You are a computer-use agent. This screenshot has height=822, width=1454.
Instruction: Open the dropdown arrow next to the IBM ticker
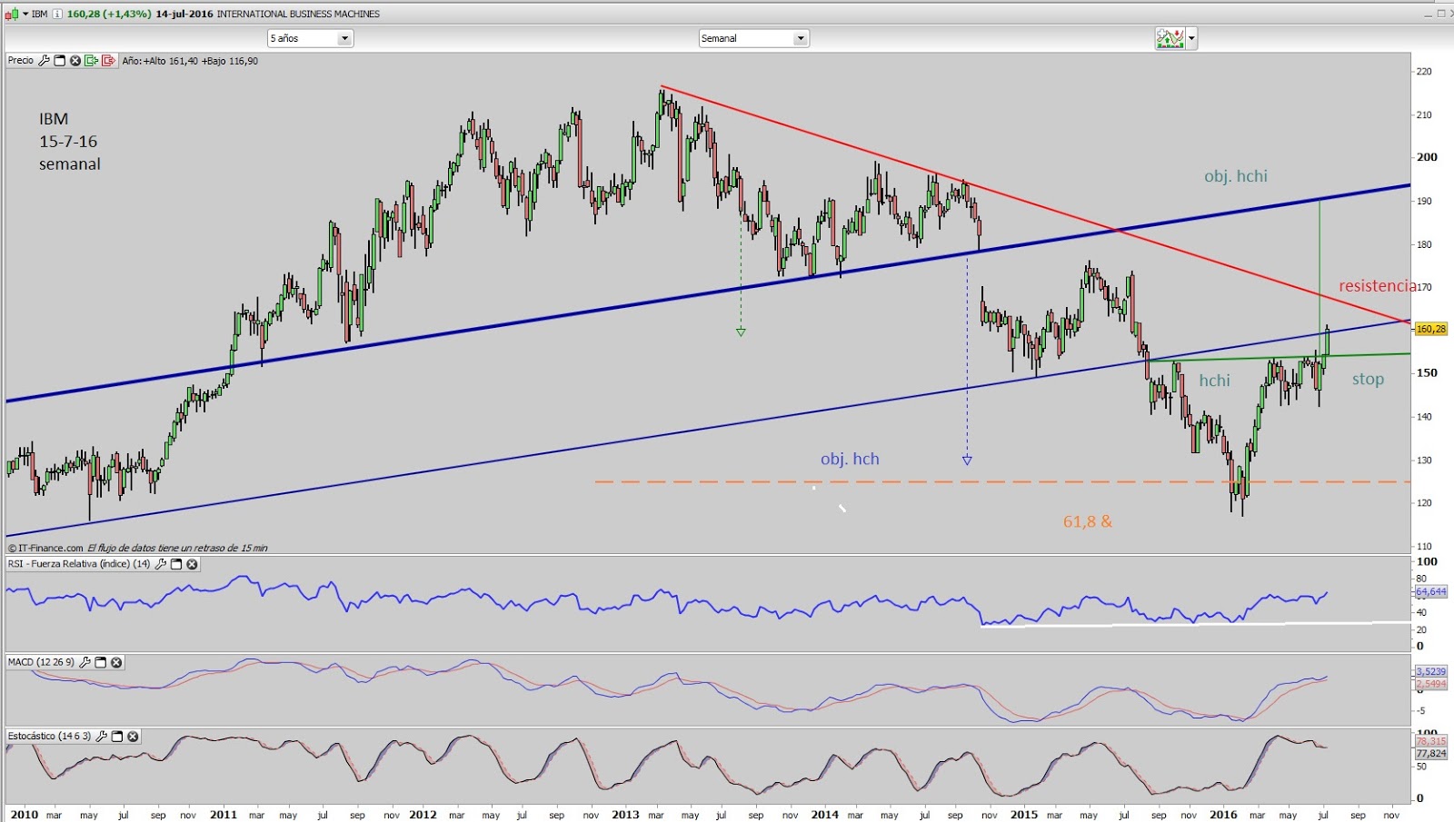[25, 14]
